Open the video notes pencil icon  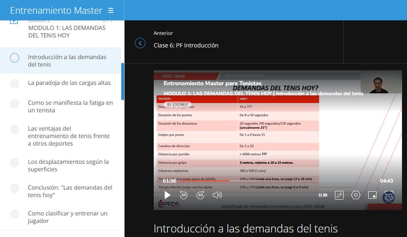click(x=339, y=195)
